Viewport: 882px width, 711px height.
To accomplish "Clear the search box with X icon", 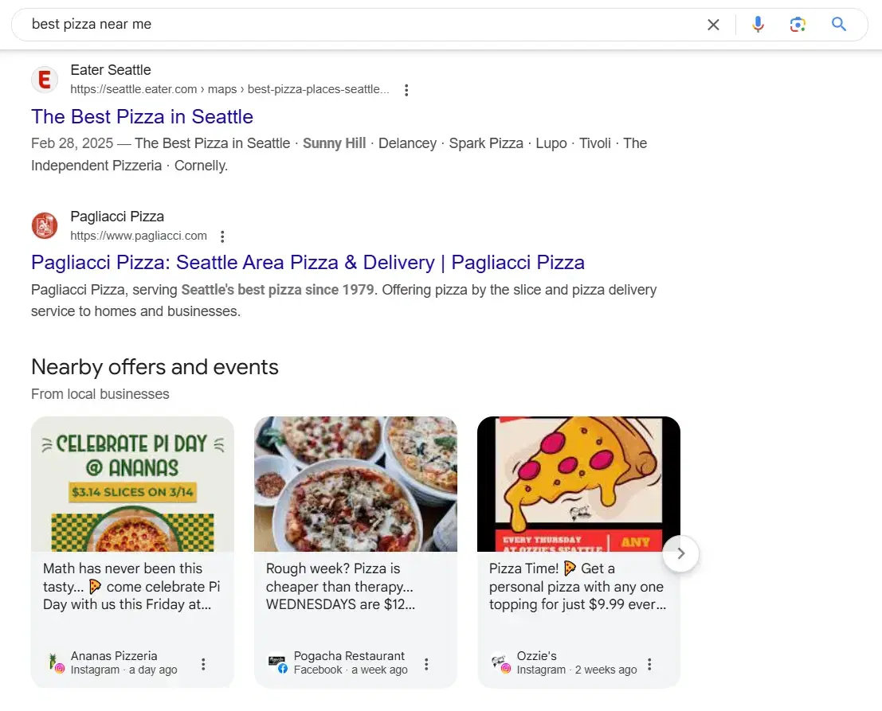I will click(712, 25).
